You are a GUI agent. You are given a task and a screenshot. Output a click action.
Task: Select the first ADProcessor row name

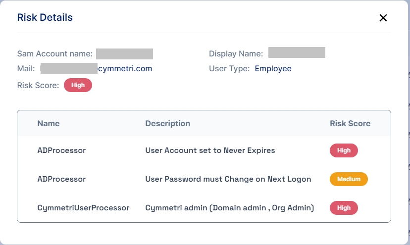coord(61,150)
